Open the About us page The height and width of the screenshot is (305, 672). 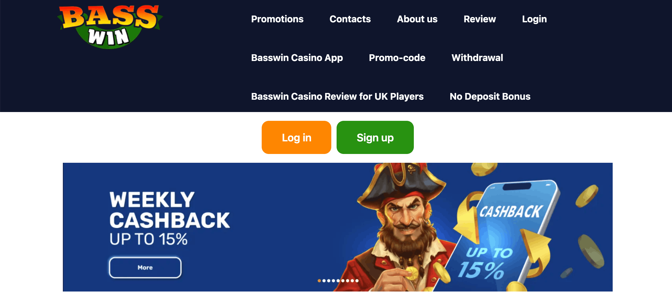(417, 19)
